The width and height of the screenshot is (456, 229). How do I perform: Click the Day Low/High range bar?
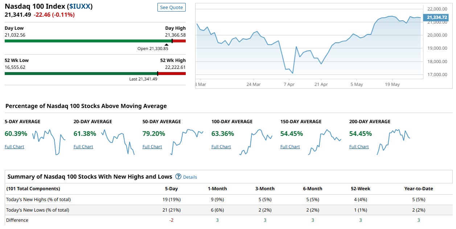95,41
